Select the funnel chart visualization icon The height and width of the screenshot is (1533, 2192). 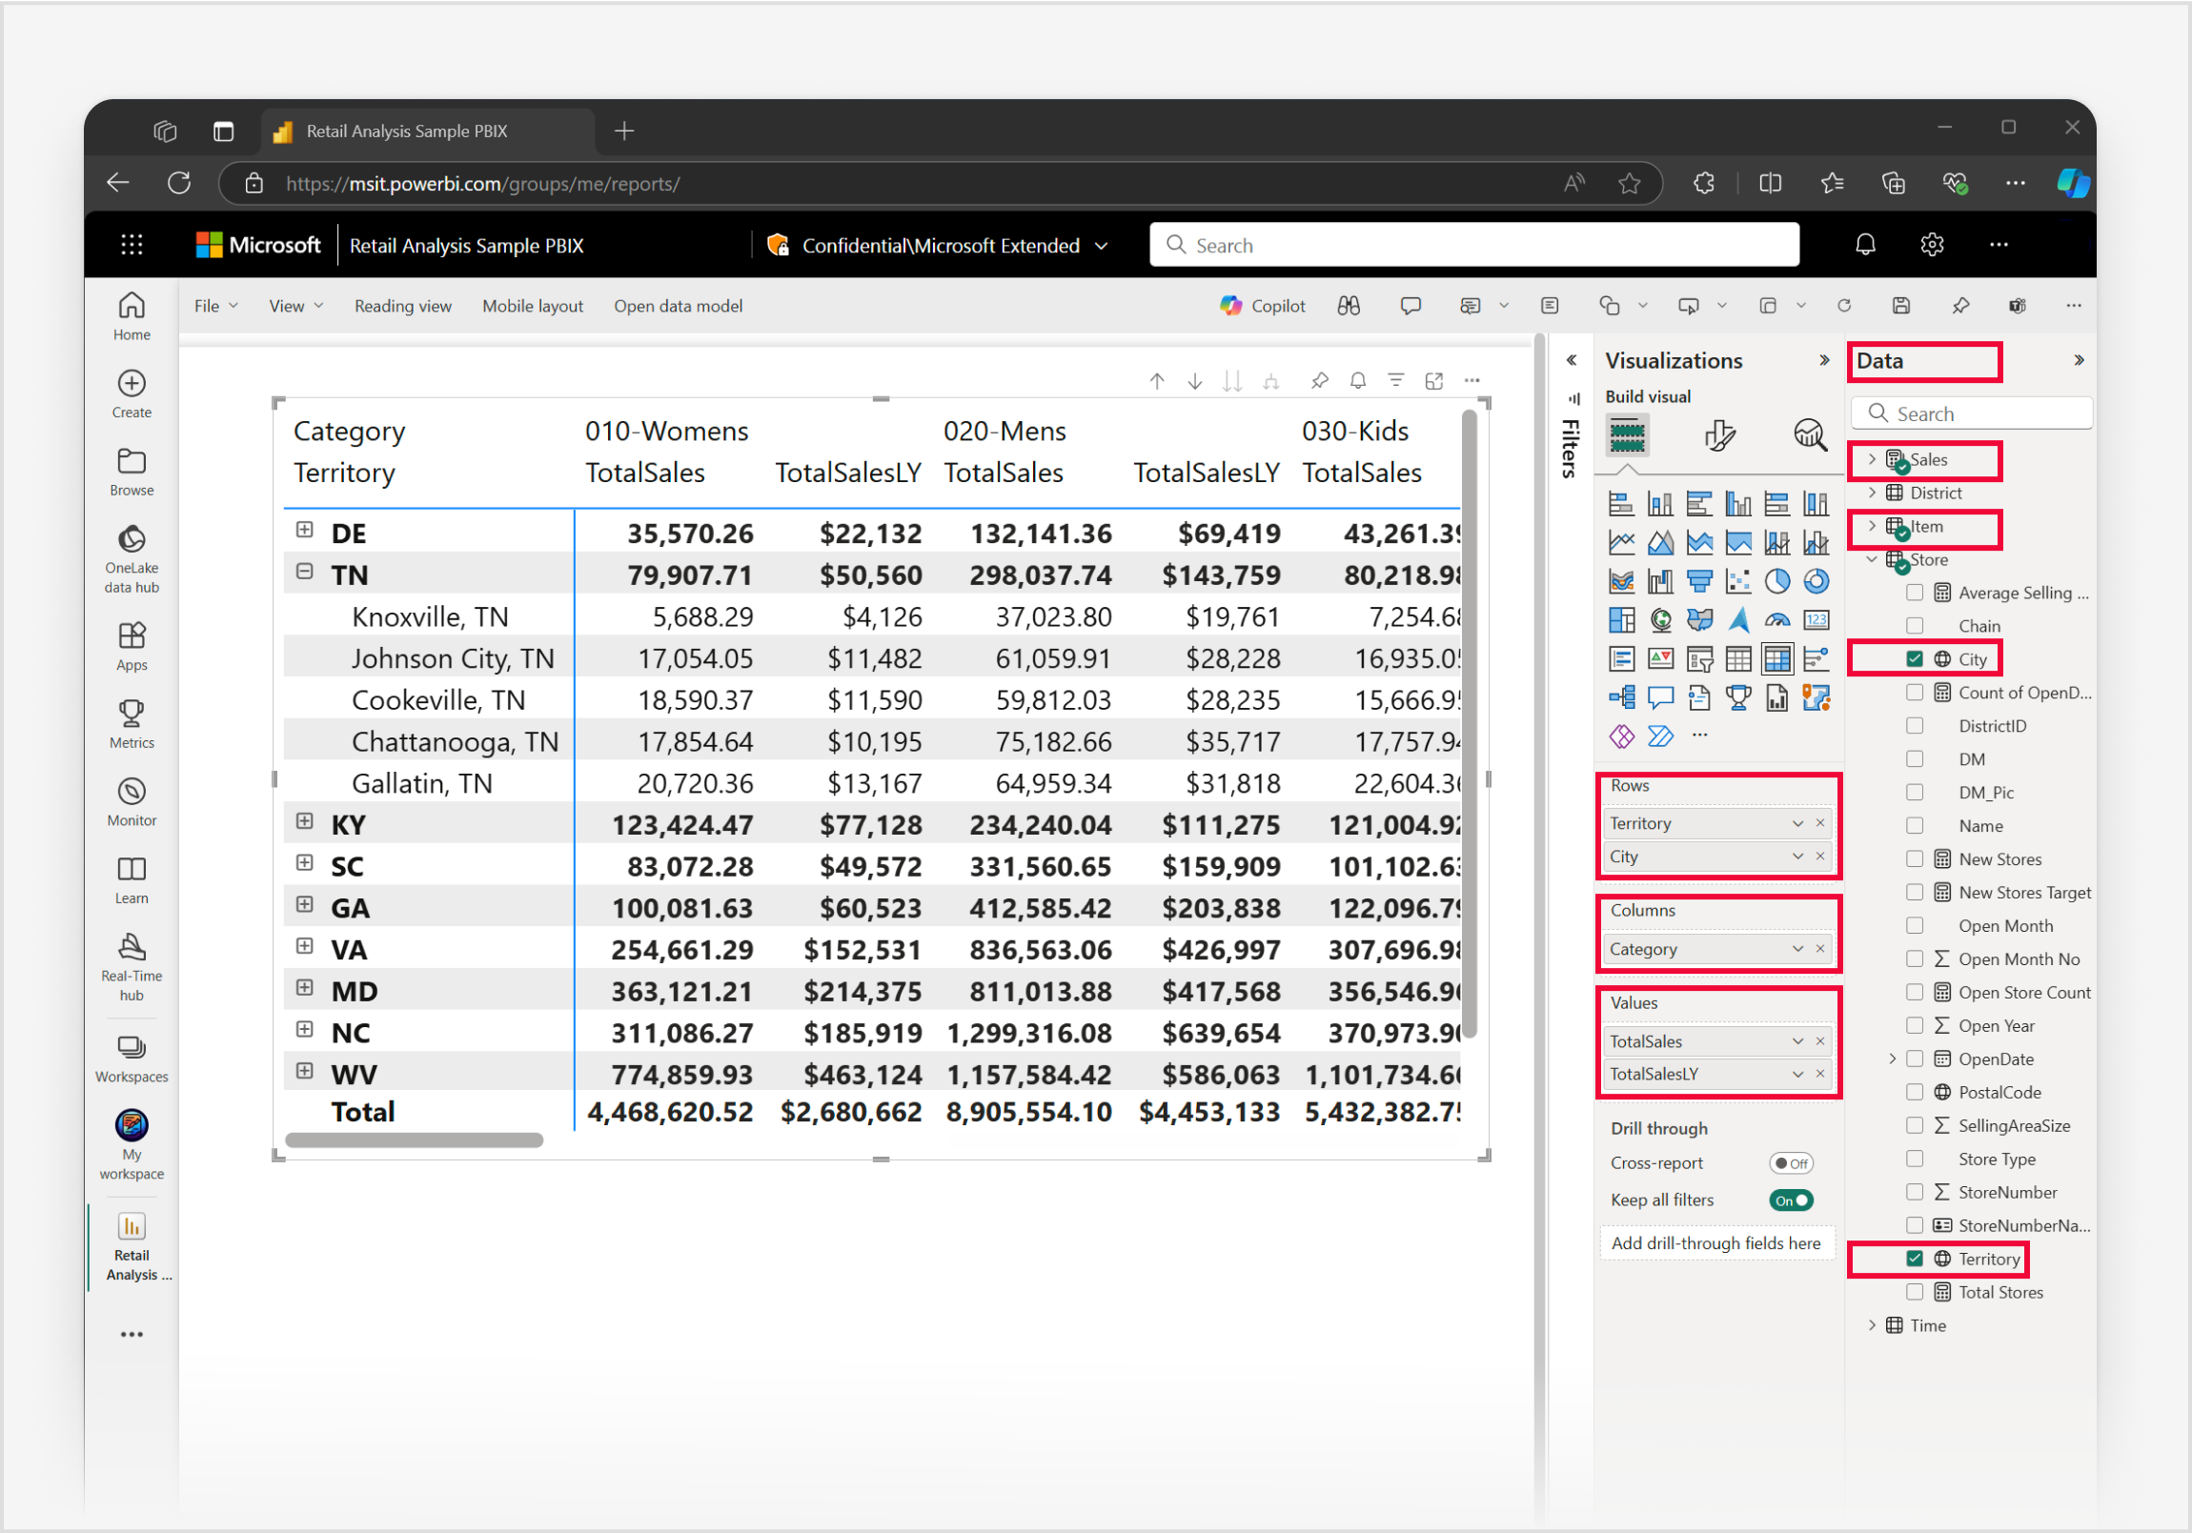[1701, 580]
